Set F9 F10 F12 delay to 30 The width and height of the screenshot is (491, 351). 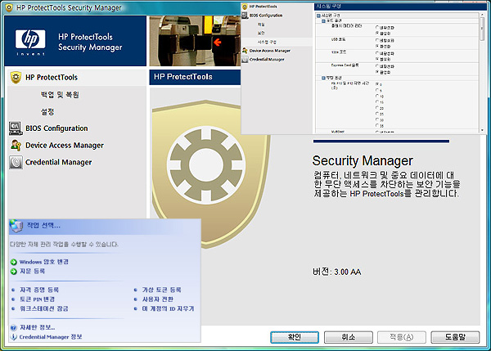(377, 119)
